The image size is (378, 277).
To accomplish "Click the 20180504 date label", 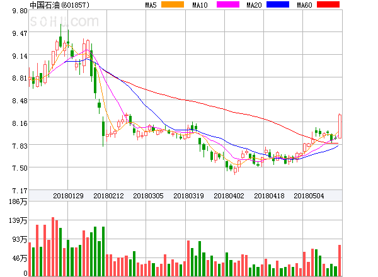I will point(309,196).
